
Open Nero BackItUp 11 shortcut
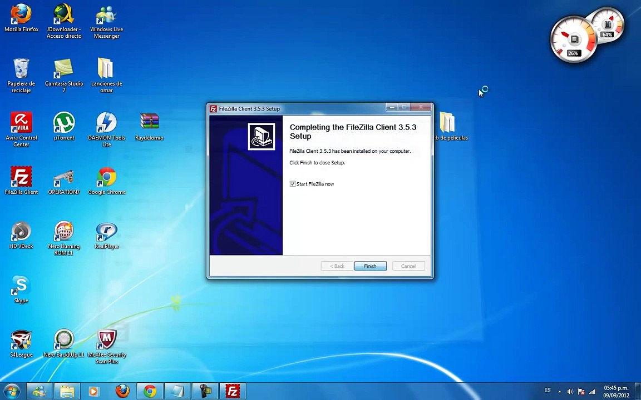64,343
